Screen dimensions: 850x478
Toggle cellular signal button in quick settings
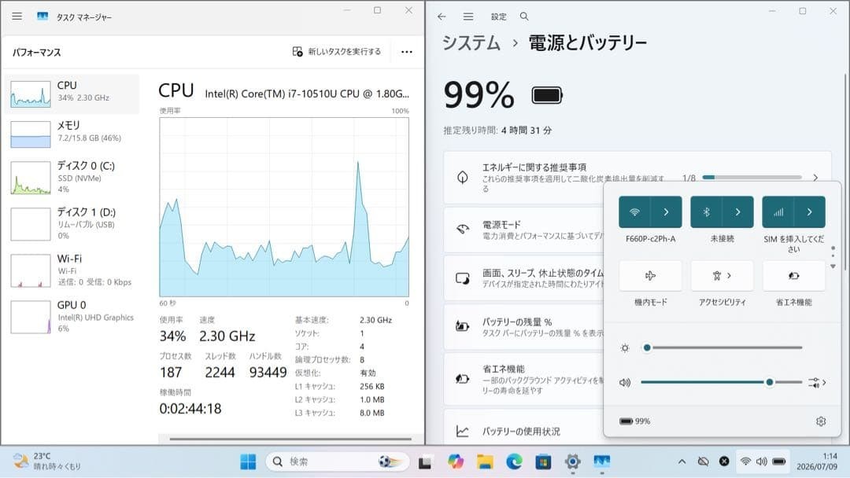point(778,211)
